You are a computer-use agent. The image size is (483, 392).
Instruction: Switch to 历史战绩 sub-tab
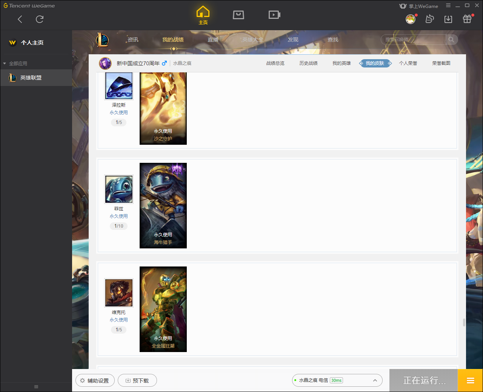(x=309, y=63)
